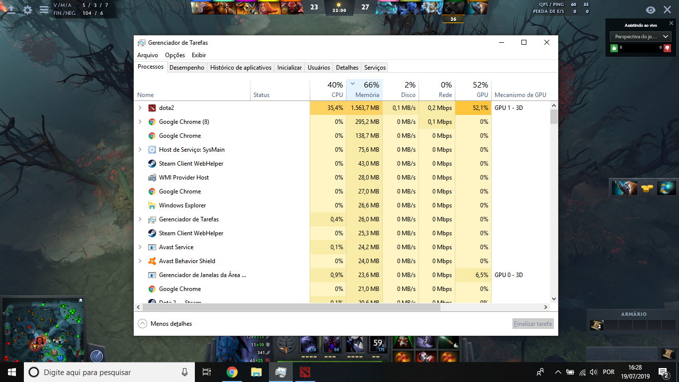Click the Dota 2 minimap
679x382 pixels.
pos(43,329)
